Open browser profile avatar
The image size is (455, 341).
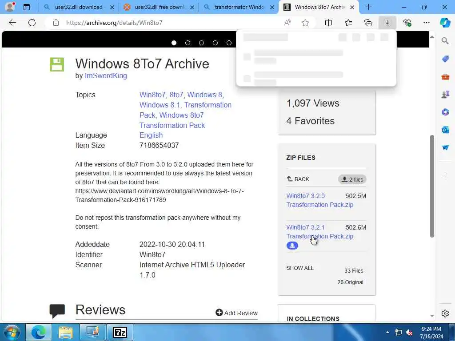point(10,7)
